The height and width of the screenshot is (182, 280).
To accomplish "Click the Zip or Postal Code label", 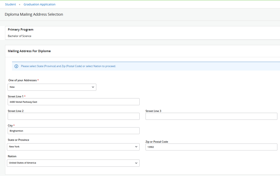I will coord(157,142).
